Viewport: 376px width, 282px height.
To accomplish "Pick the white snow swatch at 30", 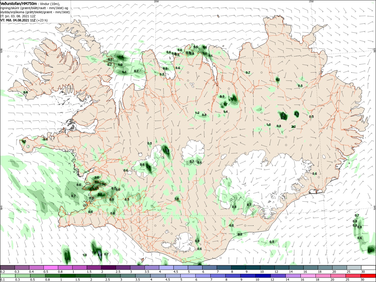I will (x=368, y=268).
